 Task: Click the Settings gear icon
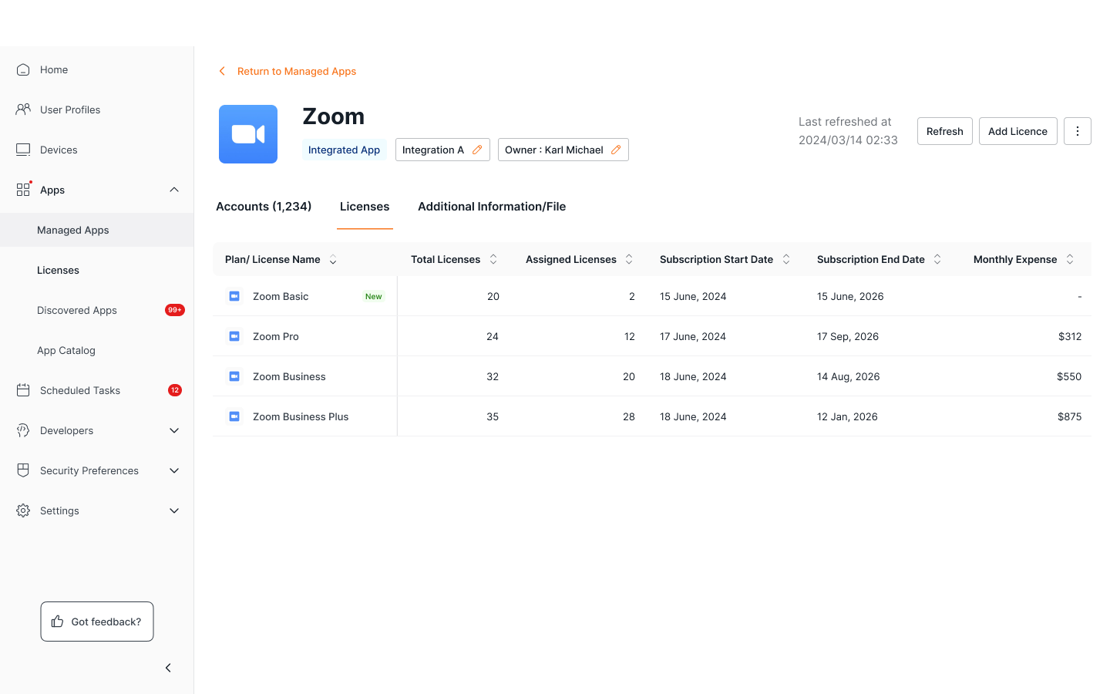click(23, 510)
